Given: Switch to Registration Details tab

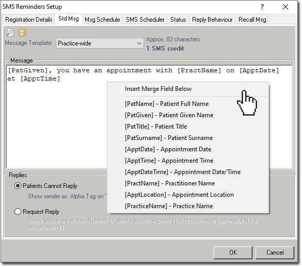Looking at the screenshot, I should 29,20.
